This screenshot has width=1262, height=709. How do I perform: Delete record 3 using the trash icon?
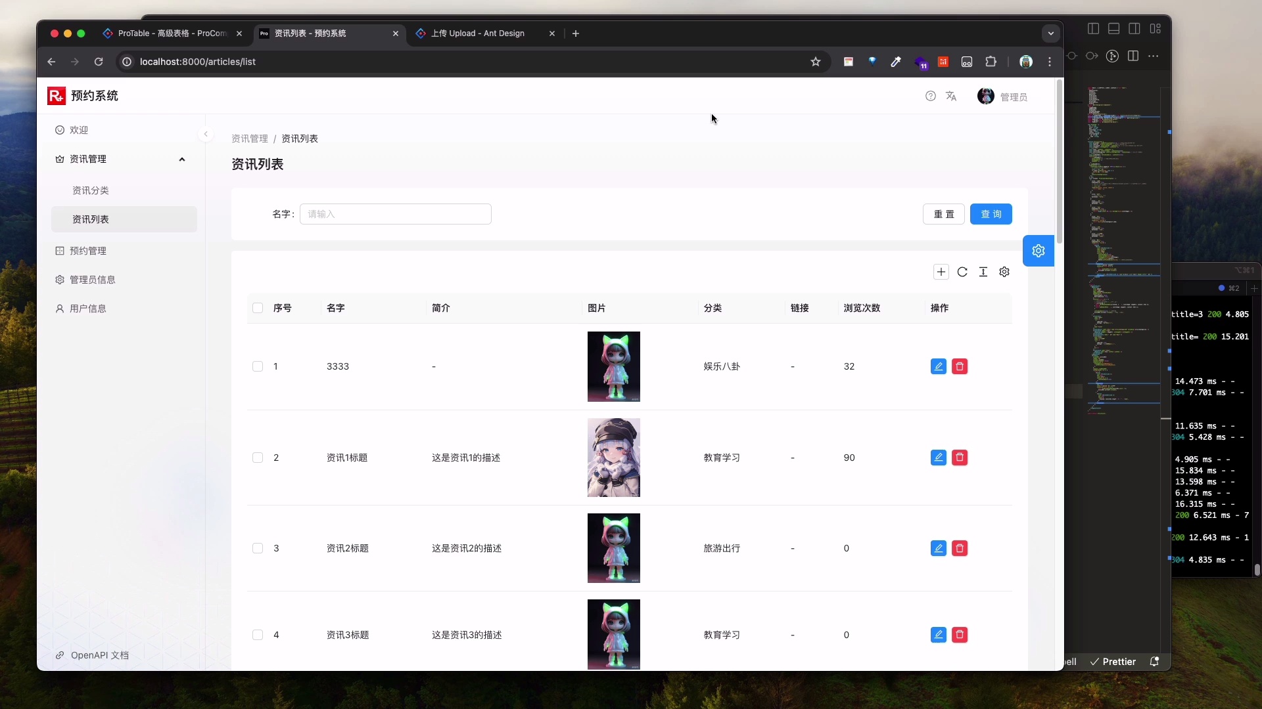960,548
